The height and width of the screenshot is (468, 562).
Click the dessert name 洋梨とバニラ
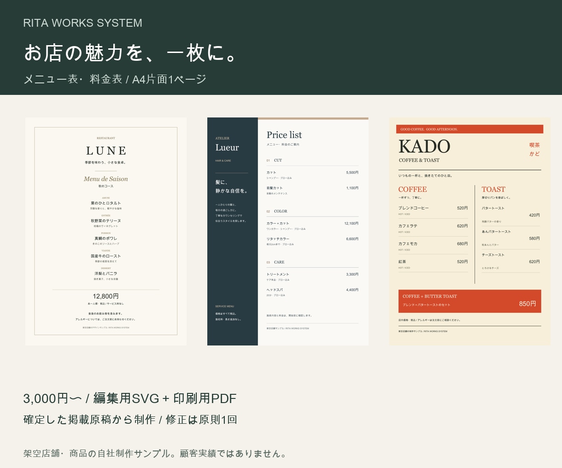click(106, 274)
